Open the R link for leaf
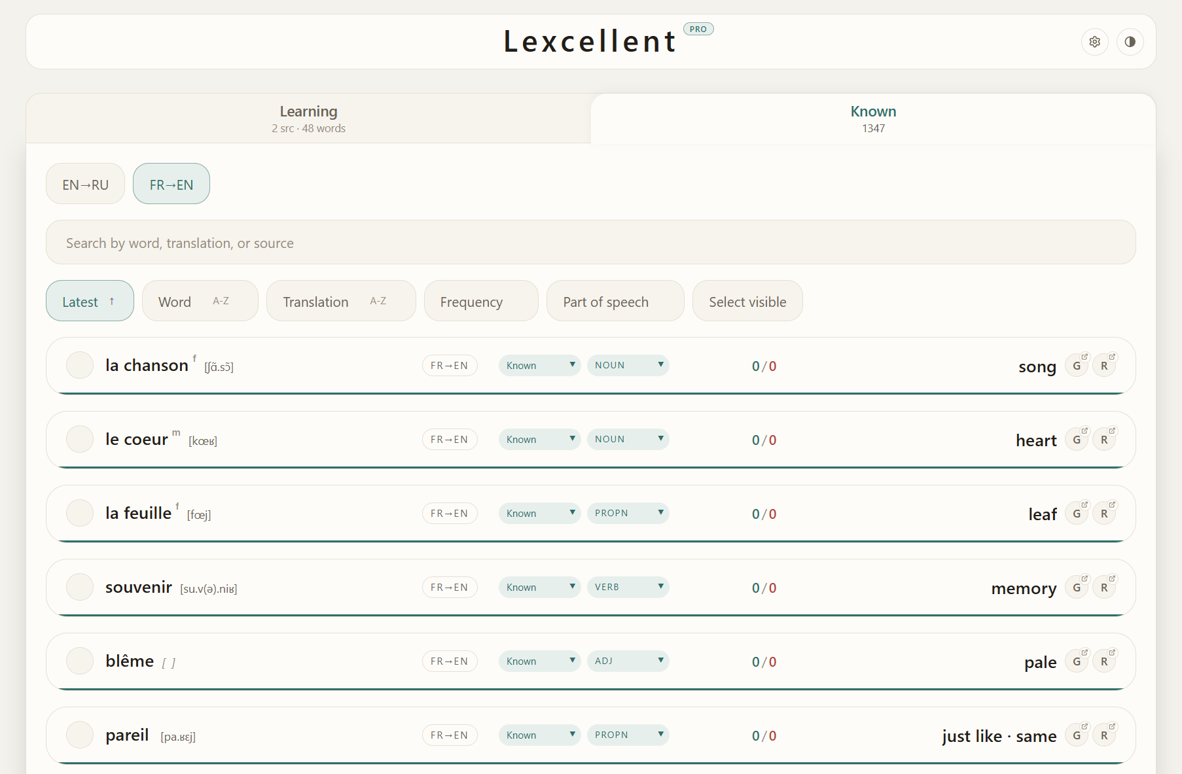 point(1104,514)
